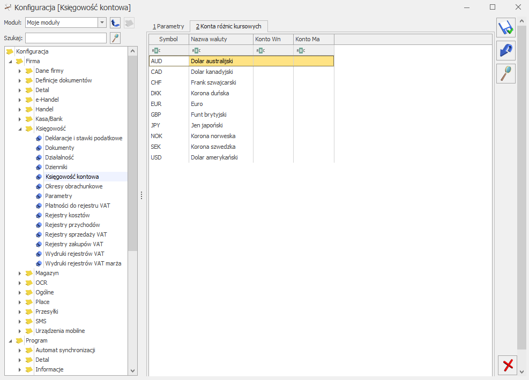
Task: Open the Moduł dropdown list
Action: coord(102,22)
